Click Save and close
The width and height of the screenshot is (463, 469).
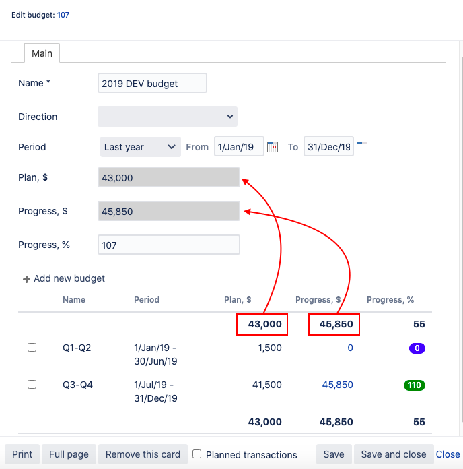pos(393,454)
